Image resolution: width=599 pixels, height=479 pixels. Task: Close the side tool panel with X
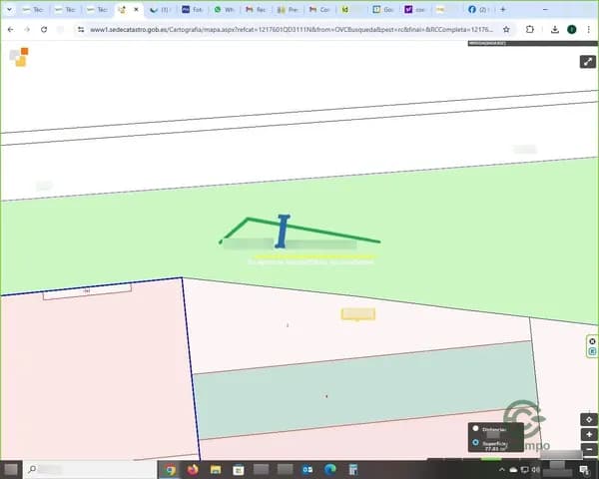click(592, 341)
